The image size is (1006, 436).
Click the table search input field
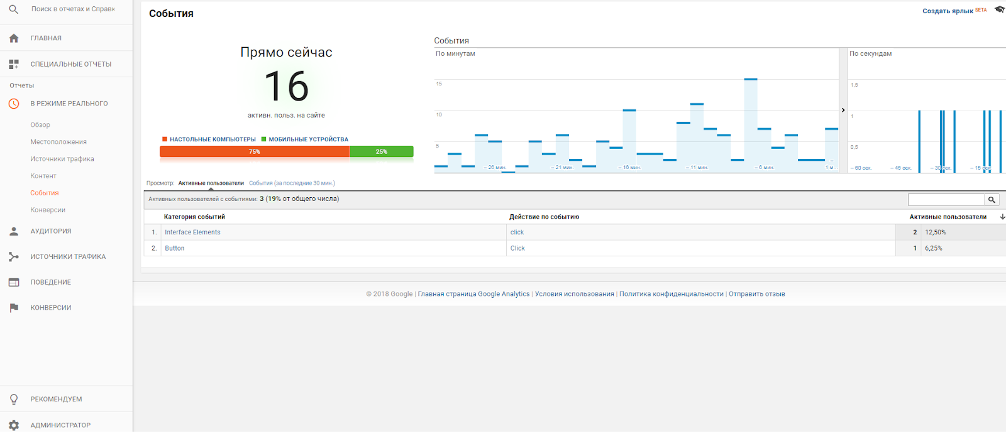click(x=946, y=200)
